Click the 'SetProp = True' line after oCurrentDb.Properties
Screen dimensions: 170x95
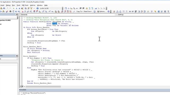(34, 43)
